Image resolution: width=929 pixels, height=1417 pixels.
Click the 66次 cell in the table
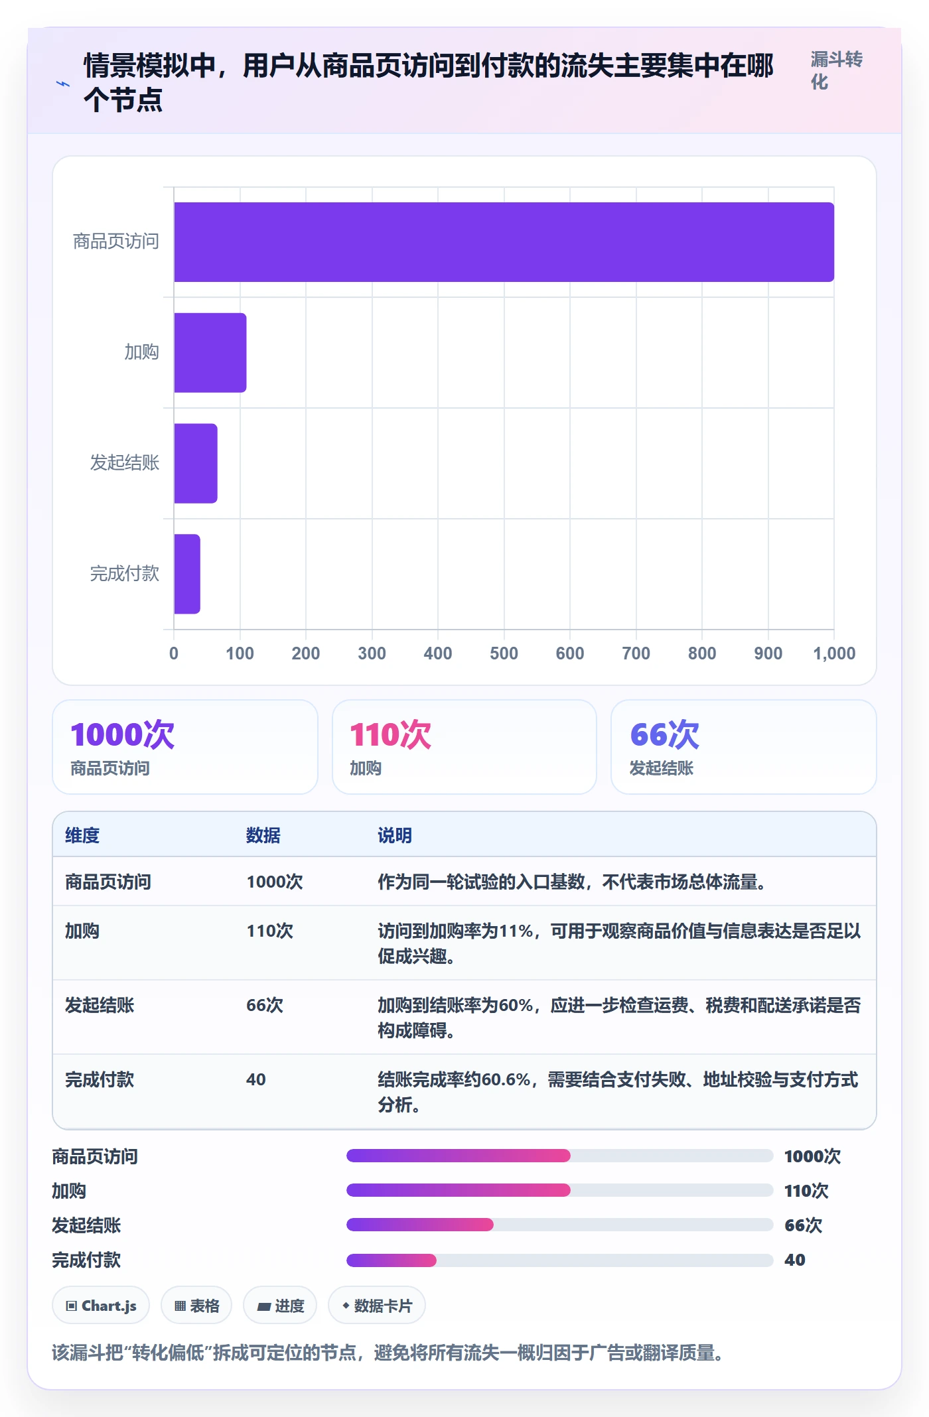pos(265,1005)
